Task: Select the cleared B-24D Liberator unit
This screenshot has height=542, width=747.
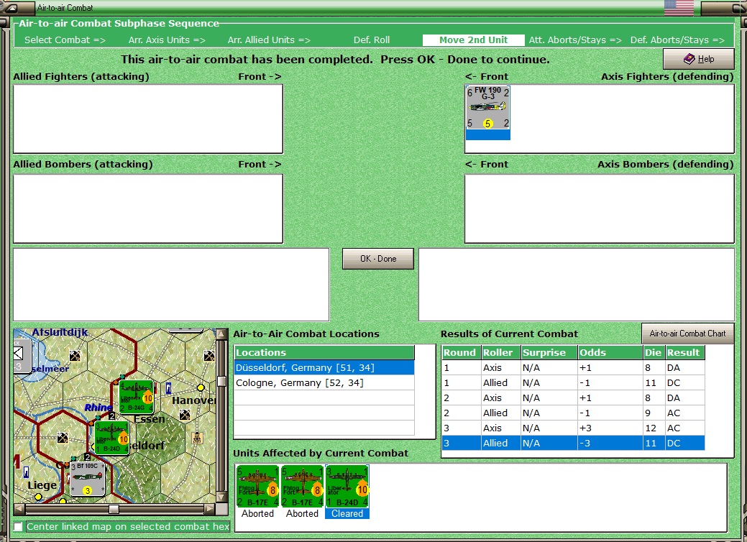Action: pos(347,487)
